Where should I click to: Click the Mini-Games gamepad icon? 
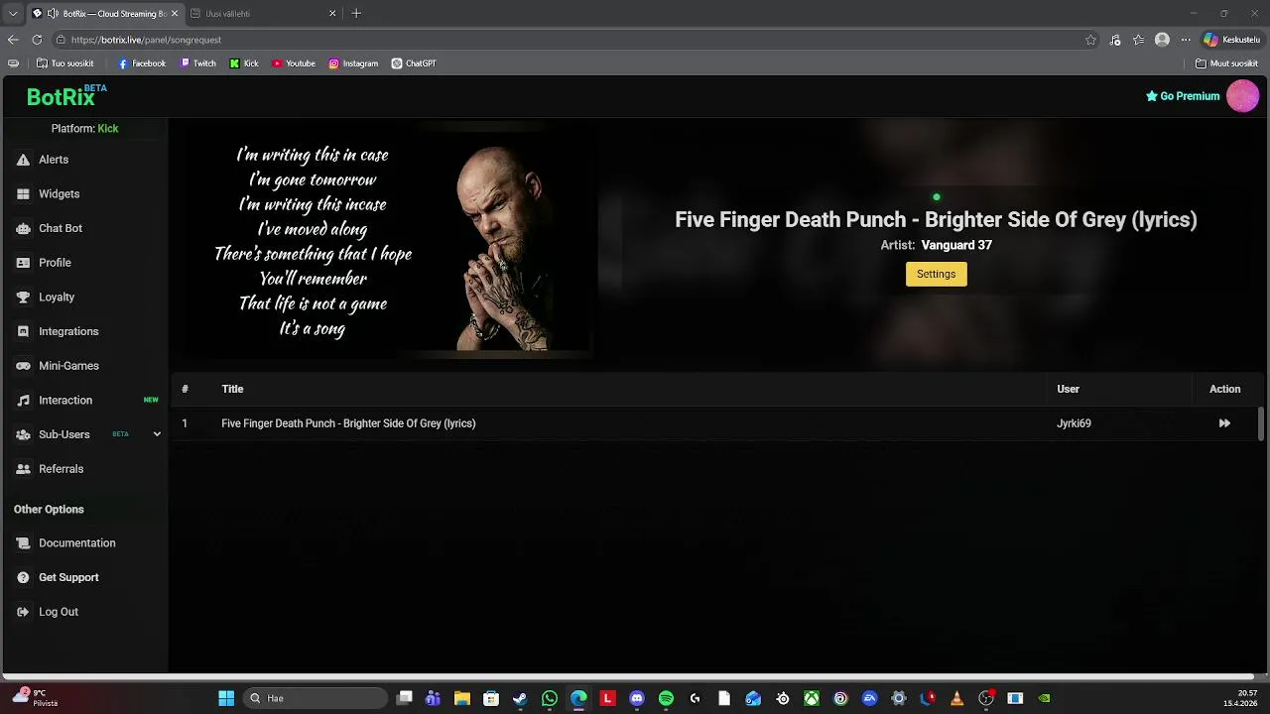click(23, 366)
